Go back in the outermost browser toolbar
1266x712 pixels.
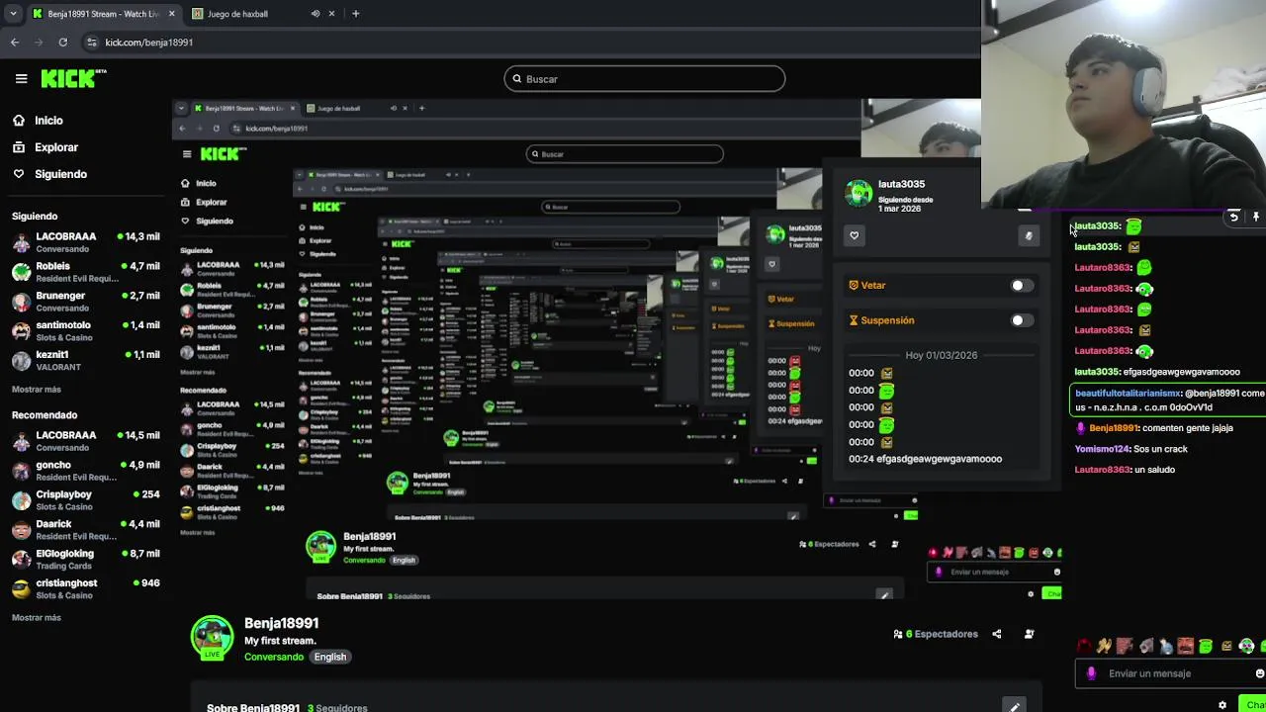15,43
